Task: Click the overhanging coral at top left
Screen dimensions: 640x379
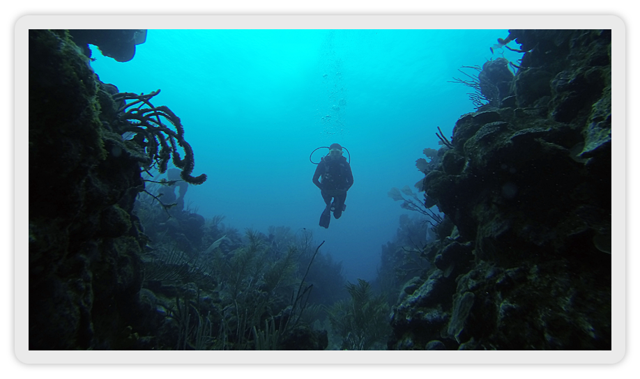Action: tap(115, 42)
